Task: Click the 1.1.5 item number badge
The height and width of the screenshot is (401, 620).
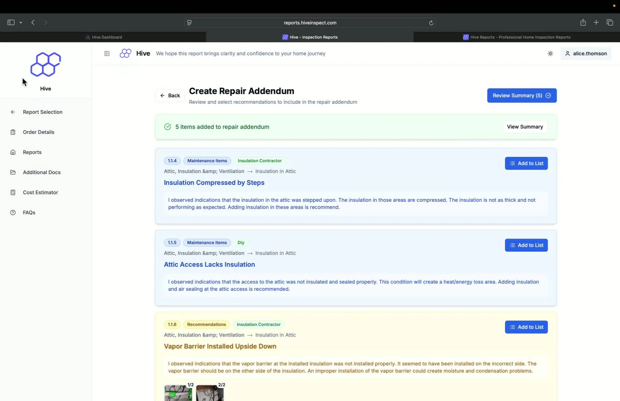Action: coord(172,242)
